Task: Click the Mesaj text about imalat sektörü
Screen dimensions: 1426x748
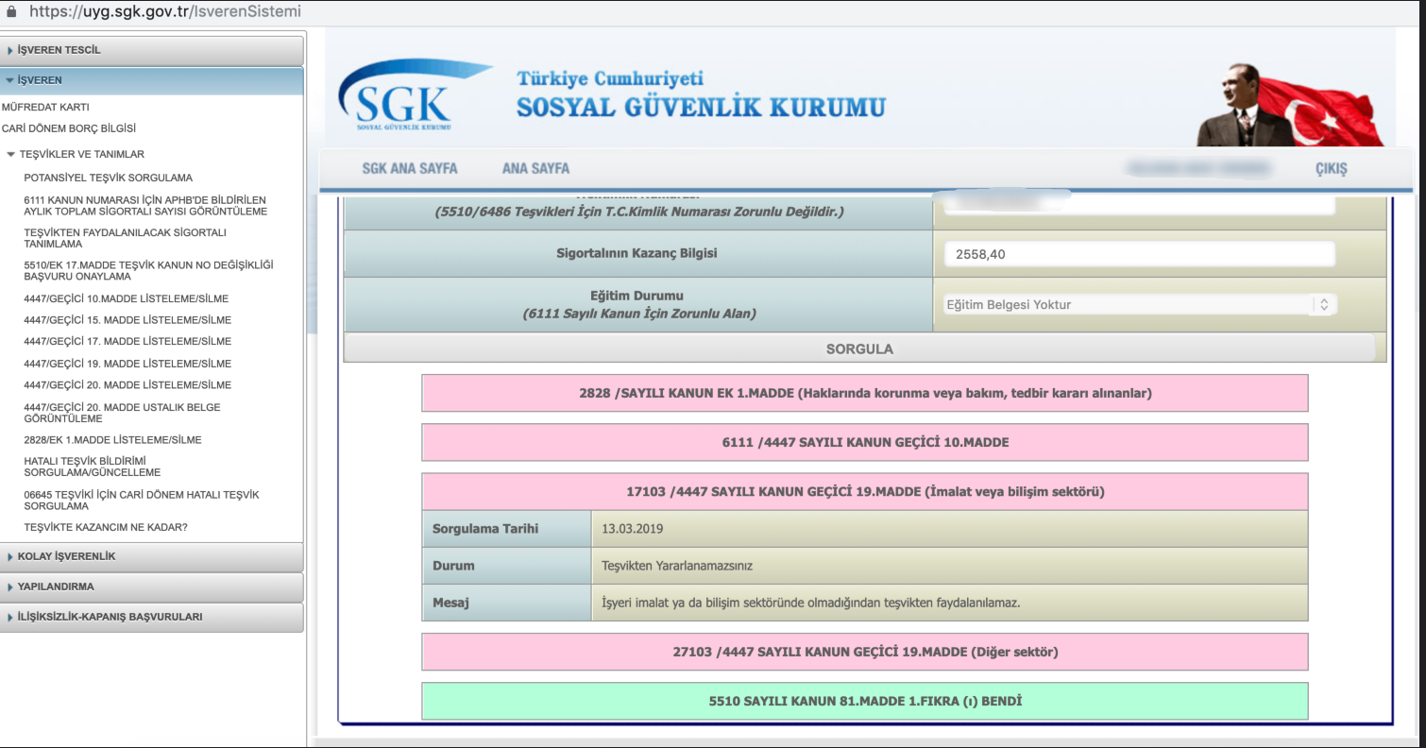Action: pyautogui.click(x=811, y=602)
